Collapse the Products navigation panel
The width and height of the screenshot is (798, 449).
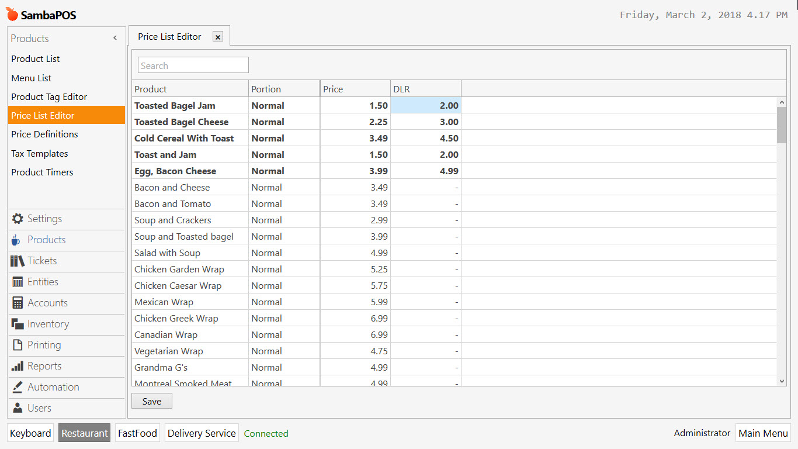(115, 37)
